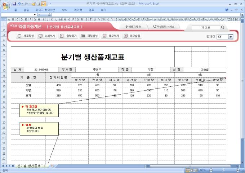This screenshot has height=173, width=245.
Task: Click the 재고표 search field
Action: tap(206, 27)
